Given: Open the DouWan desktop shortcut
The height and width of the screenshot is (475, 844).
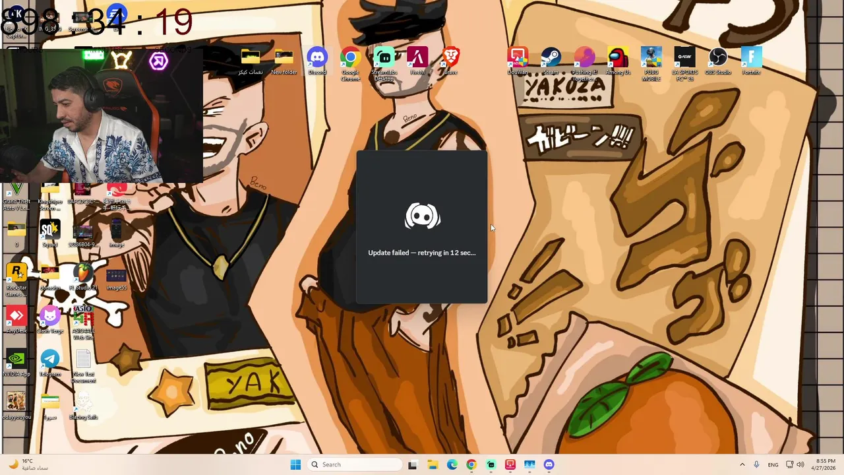Looking at the screenshot, I should [x=518, y=61].
